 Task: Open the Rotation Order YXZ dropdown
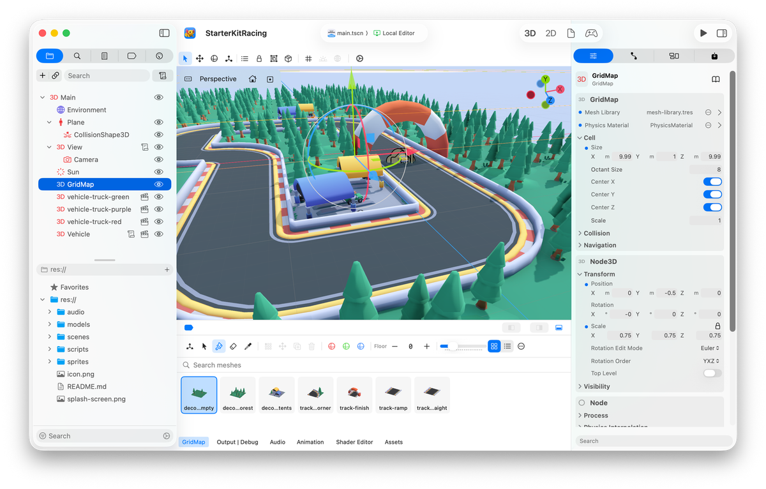pyautogui.click(x=712, y=361)
